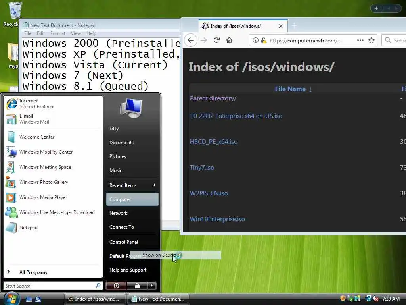
Task: Open Notepad View menu
Action: 76,33
